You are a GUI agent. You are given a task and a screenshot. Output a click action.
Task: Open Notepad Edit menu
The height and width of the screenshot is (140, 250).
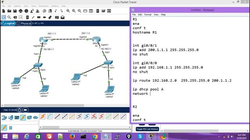pos(140,14)
